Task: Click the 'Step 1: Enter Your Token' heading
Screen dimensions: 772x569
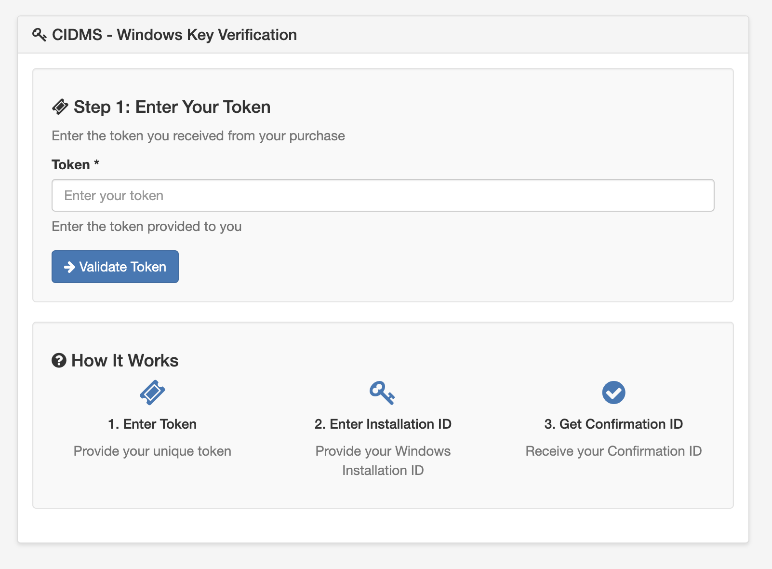Action: (x=172, y=107)
